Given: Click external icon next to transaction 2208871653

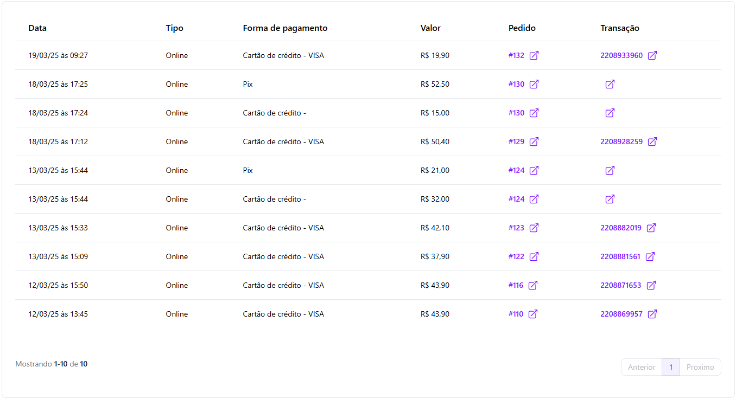Looking at the screenshot, I should coord(651,285).
